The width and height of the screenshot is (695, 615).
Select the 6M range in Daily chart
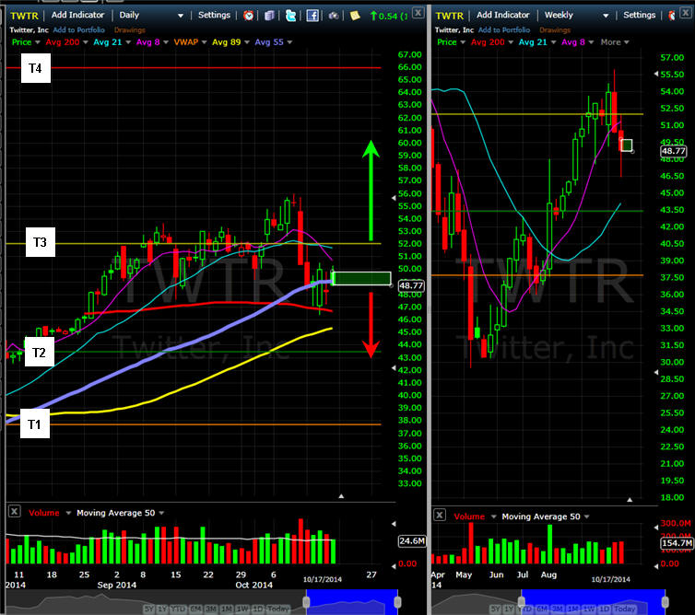pos(195,609)
